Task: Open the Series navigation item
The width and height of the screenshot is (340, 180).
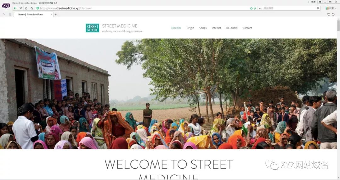Action: (203, 28)
